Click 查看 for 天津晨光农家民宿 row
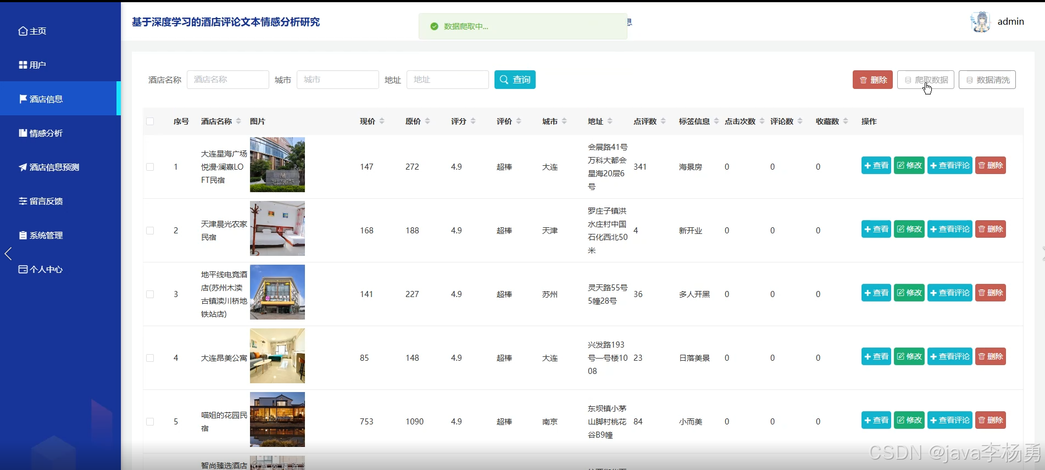This screenshot has width=1045, height=470. 876,229
